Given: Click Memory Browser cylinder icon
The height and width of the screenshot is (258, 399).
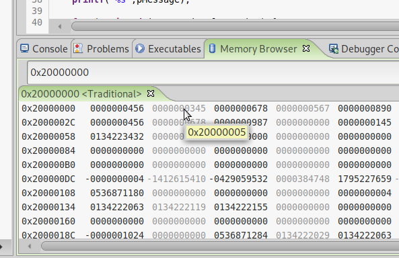Looking at the screenshot, I should (x=212, y=48).
